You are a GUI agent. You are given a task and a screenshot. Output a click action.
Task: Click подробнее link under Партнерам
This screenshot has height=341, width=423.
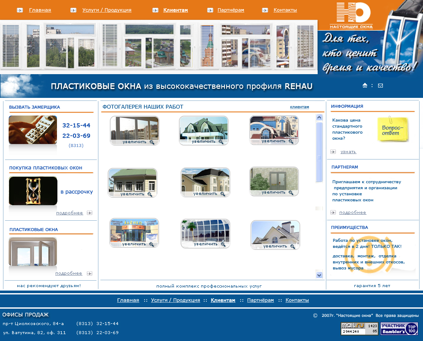353,213
